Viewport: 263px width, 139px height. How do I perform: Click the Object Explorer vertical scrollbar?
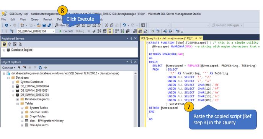pos(136,99)
